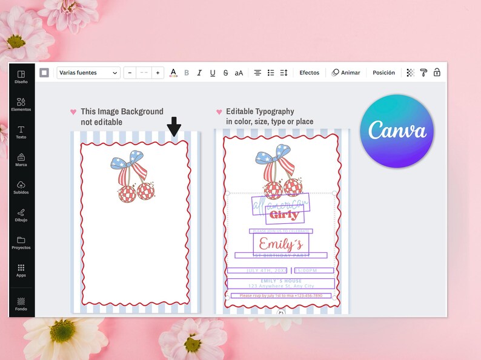The height and width of the screenshot is (360, 481).
Task: Select the 'EMILY´S HOUSE' address text
Action: [281, 283]
